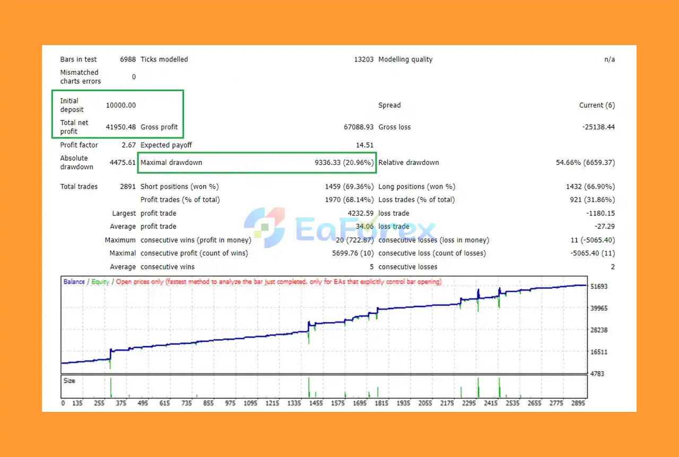The image size is (679, 457).
Task: Select the Initial deposit value 10000.00
Action: coord(121,105)
